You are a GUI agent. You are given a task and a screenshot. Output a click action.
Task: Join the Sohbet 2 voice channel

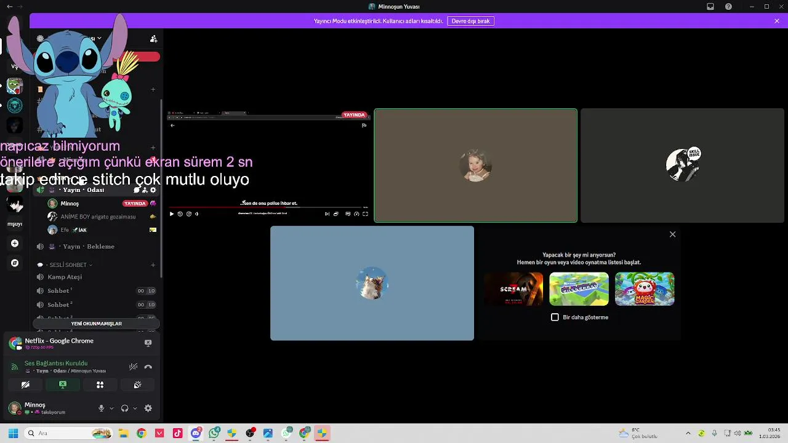pos(97,305)
